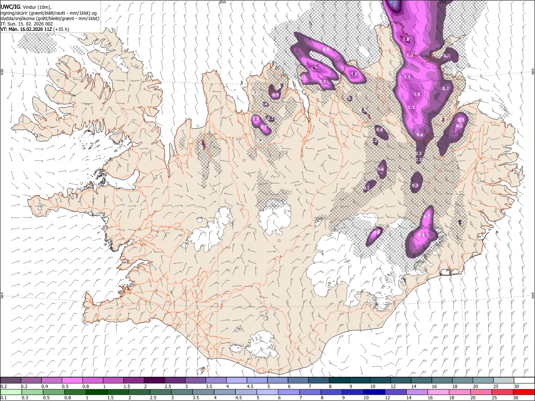The image size is (535, 401).
Task: Select the light lavender swatch between 4 and 4.5
Action: tap(237, 380)
